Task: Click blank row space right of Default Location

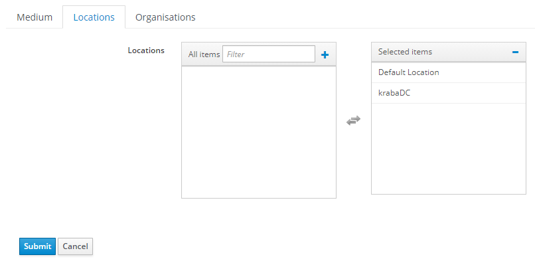Action: pos(481,72)
